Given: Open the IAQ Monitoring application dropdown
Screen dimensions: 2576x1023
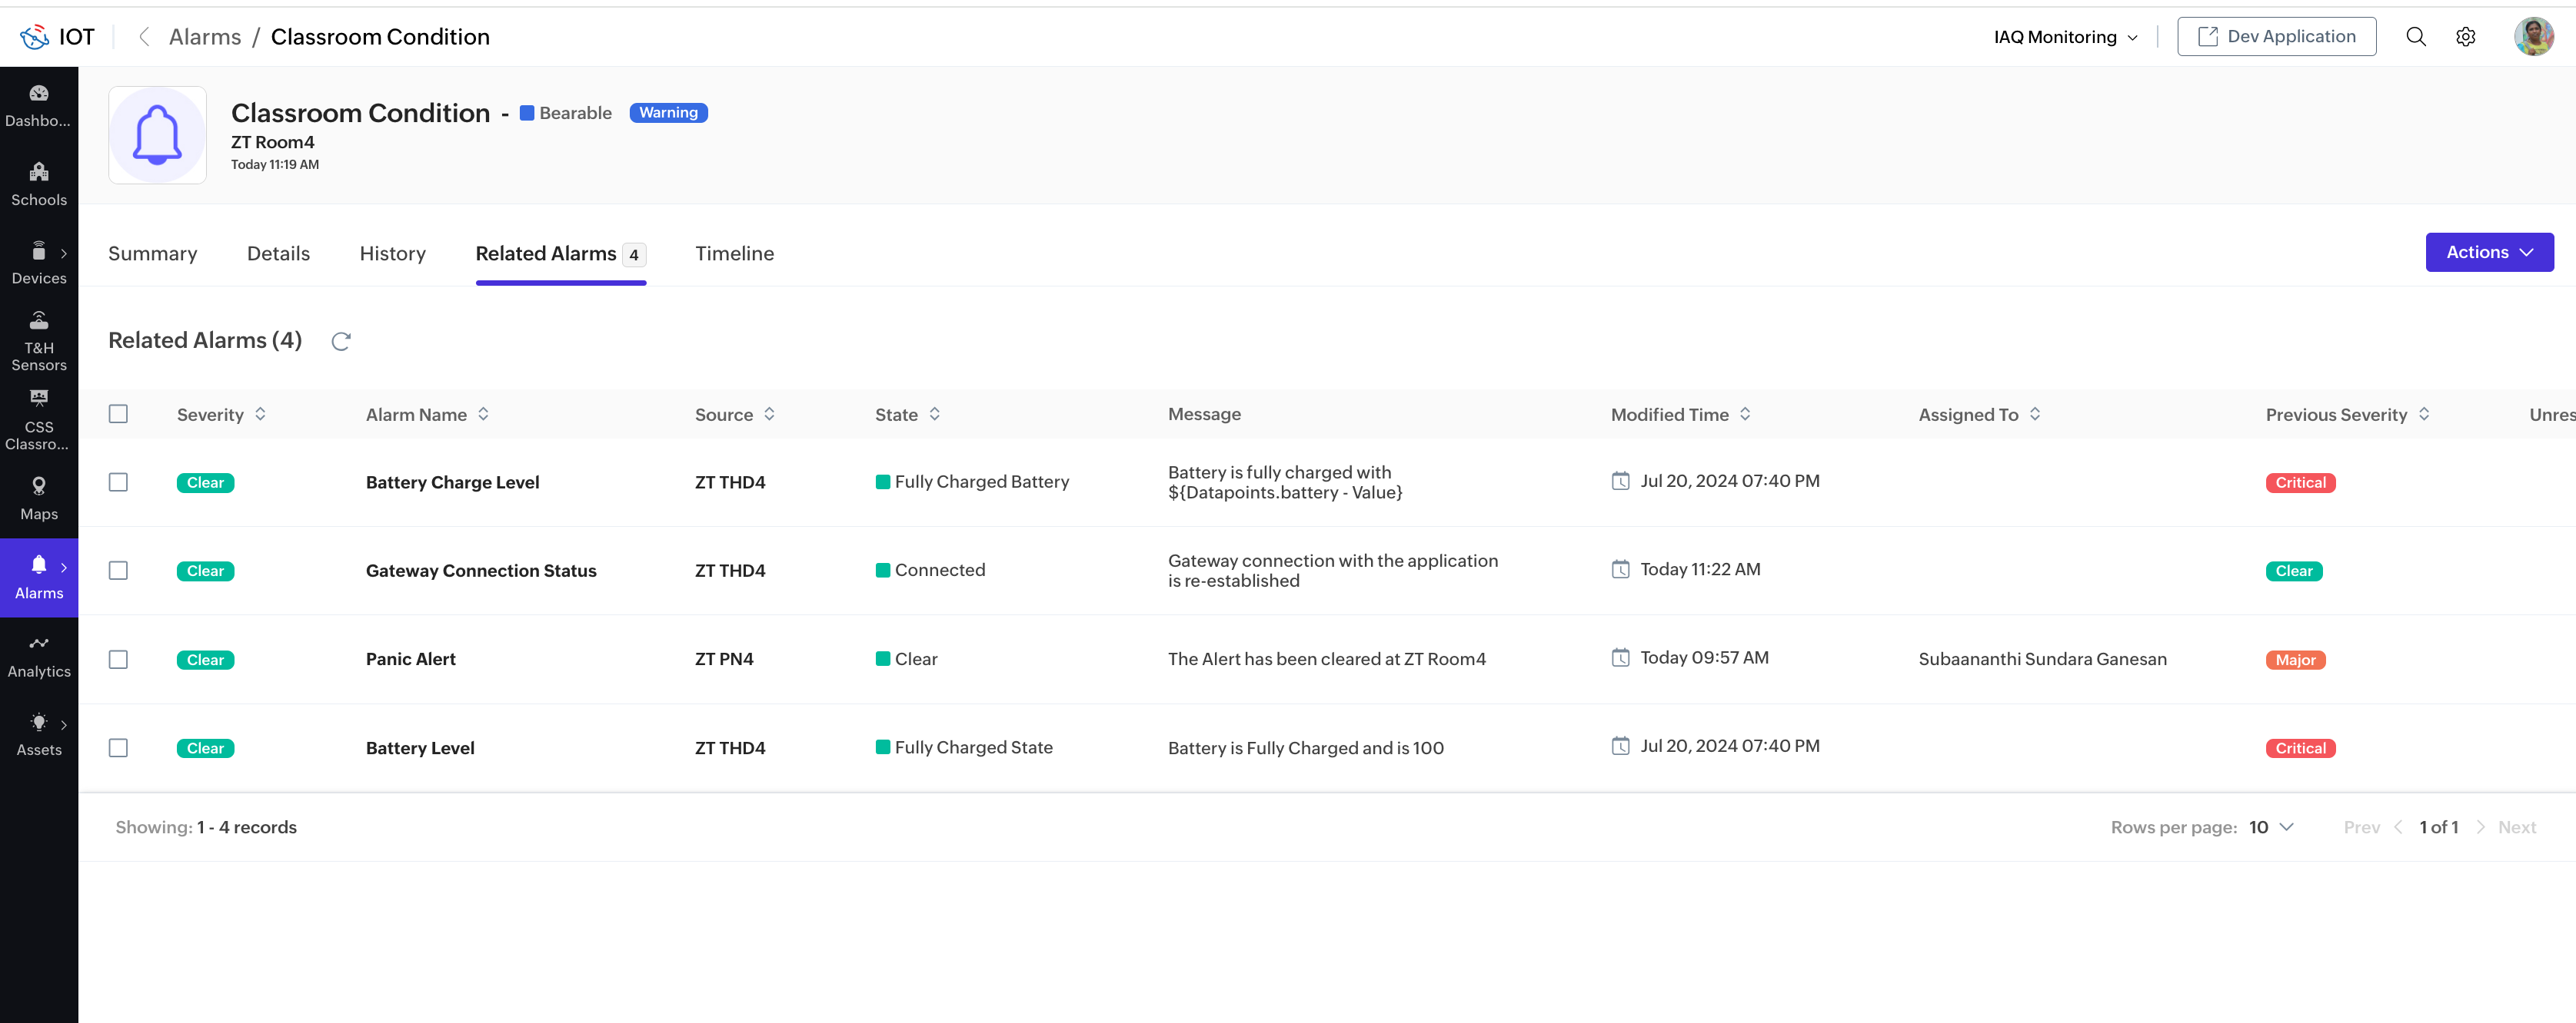Looking at the screenshot, I should [2065, 37].
